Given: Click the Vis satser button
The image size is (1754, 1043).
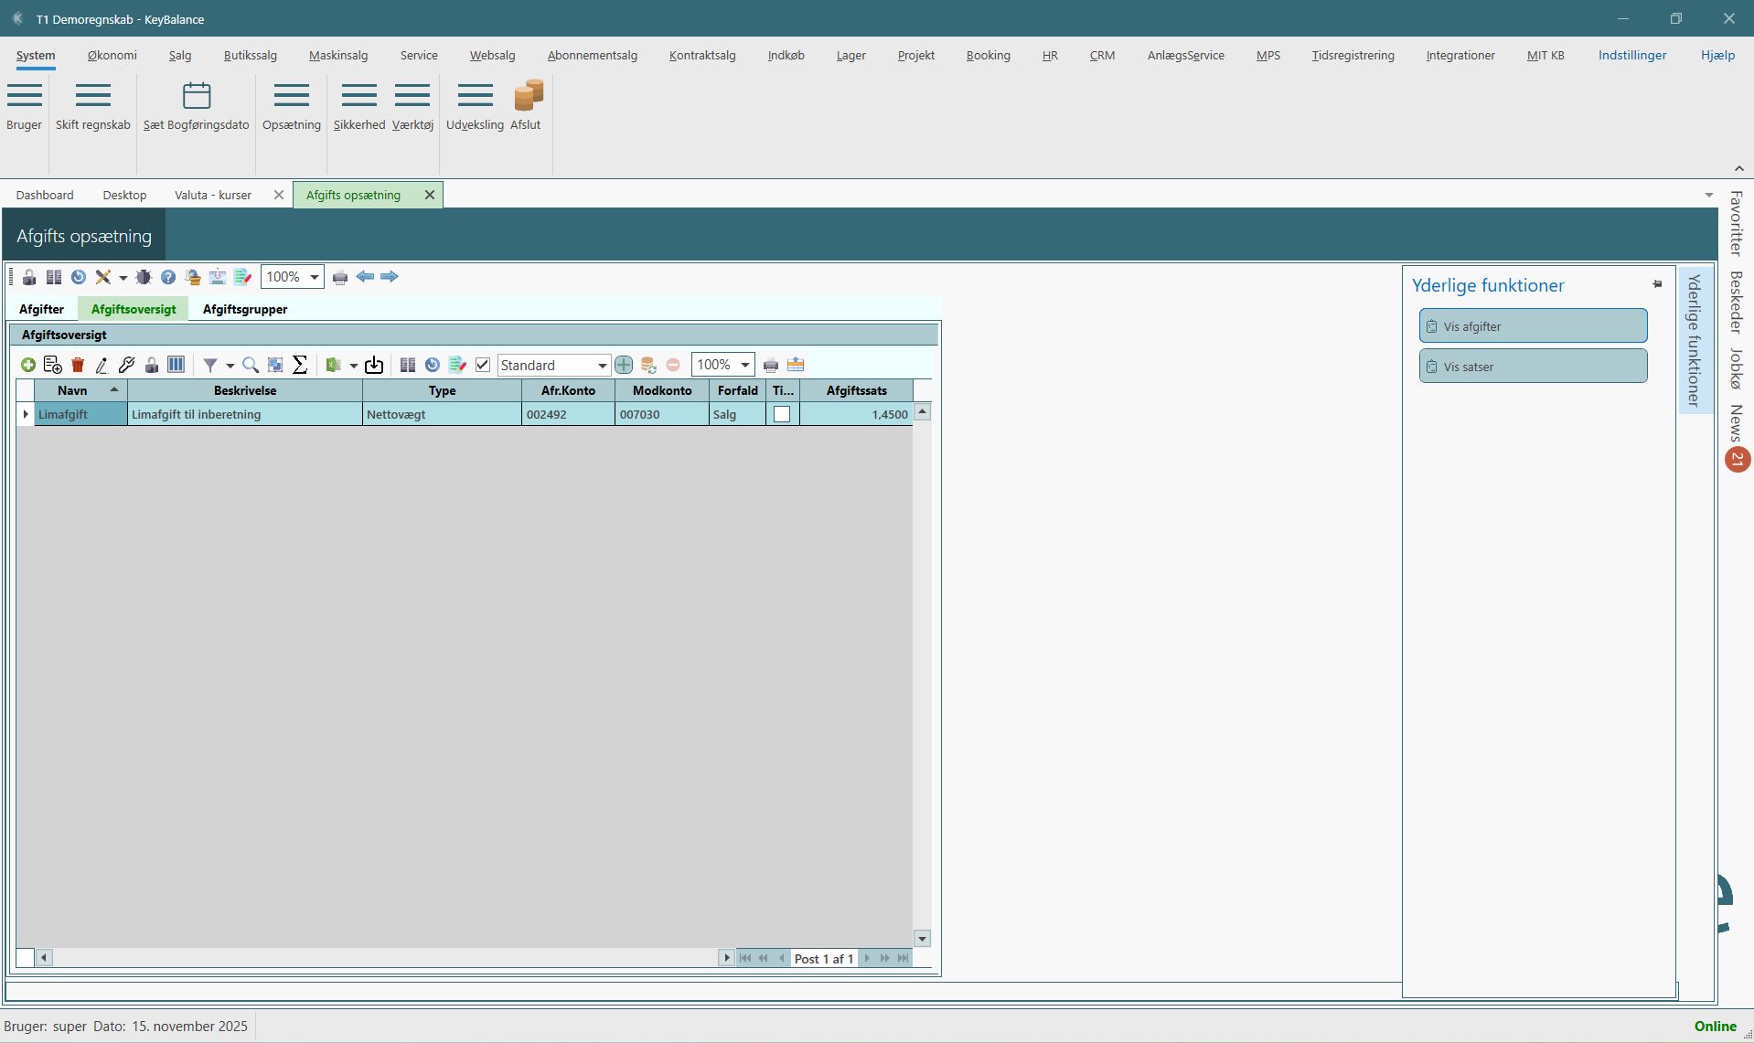Looking at the screenshot, I should click(x=1533, y=367).
